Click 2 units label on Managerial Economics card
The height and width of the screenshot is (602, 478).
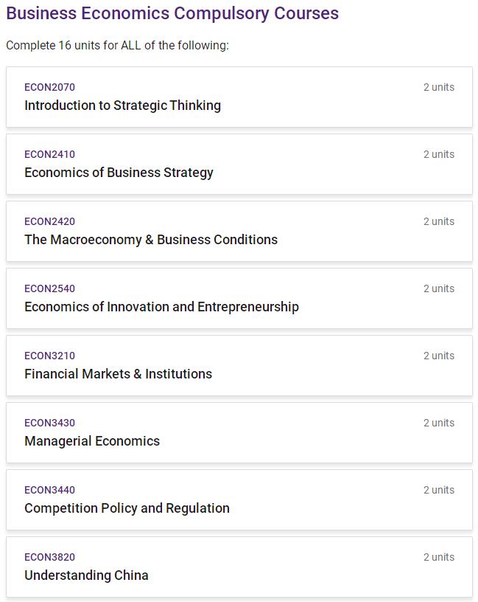pos(438,423)
